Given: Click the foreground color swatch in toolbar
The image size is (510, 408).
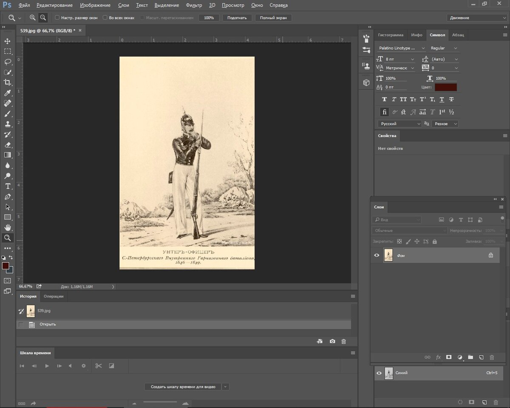Looking at the screenshot, I should coord(6,266).
